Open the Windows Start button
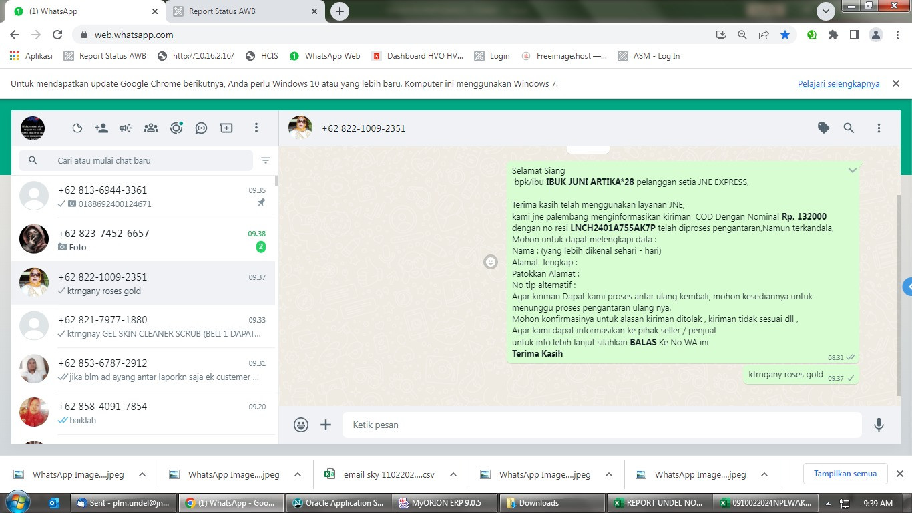The image size is (912, 513). [18, 502]
